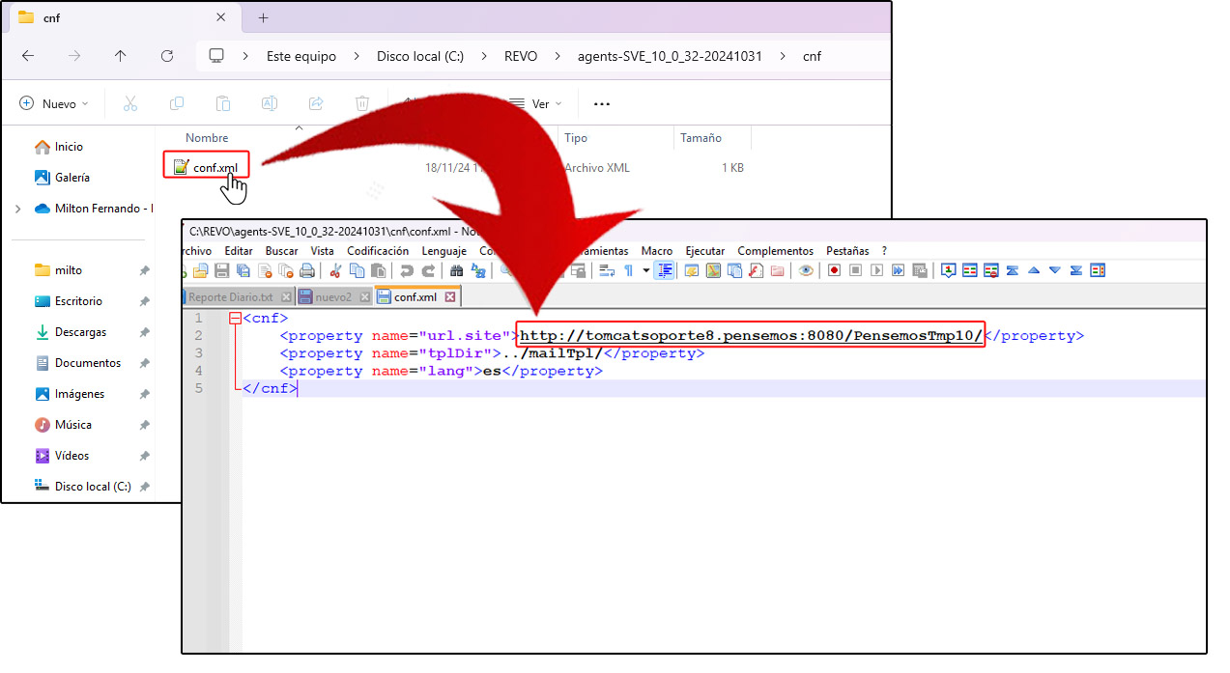Navigate to REVO in the address breadcrumb
The width and height of the screenshot is (1230, 673).
521,56
